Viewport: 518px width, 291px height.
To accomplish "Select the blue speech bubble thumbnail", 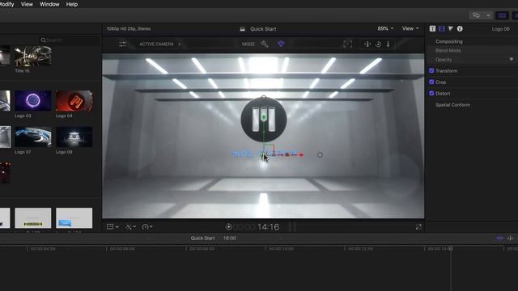I will (x=74, y=217).
